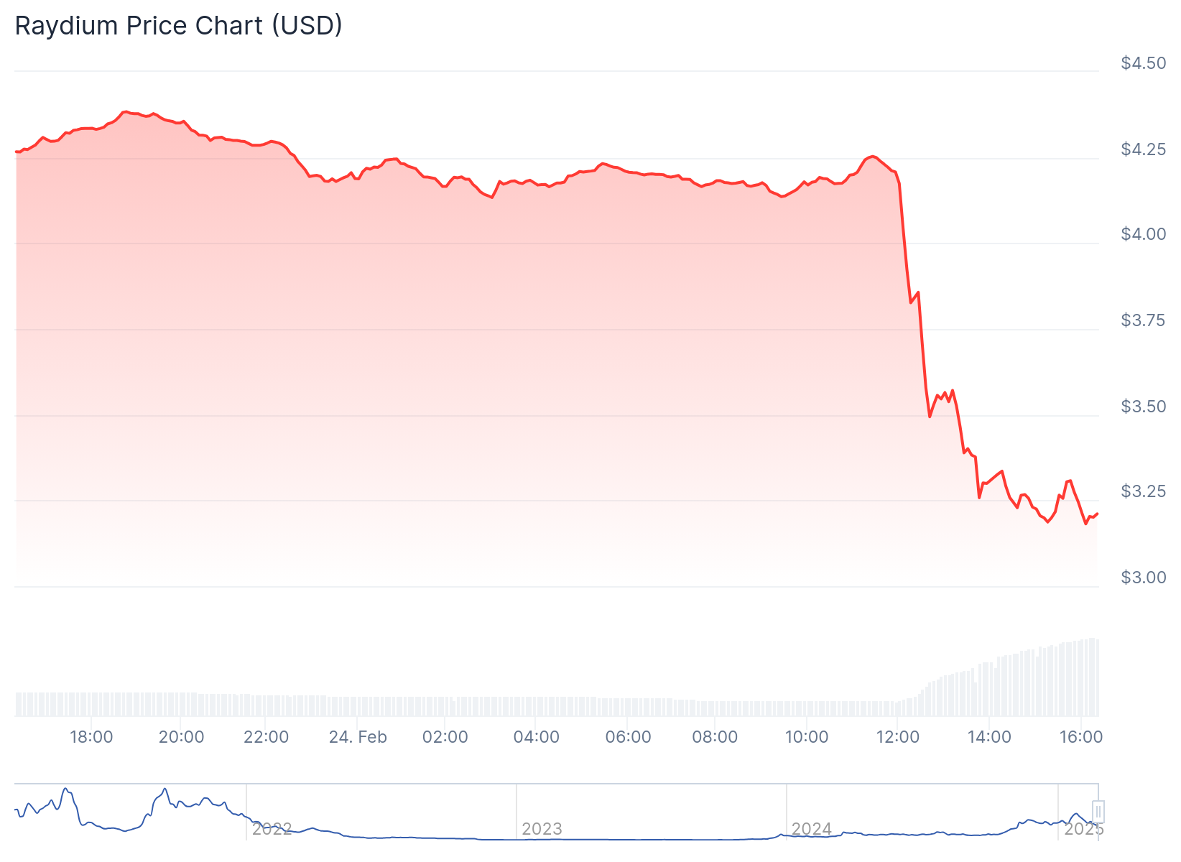
Task: Click the $3.25 price axis label
Action: (1144, 491)
